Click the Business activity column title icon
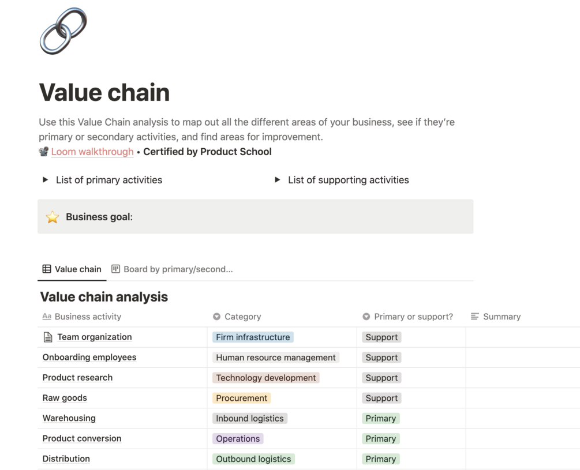Image resolution: width=580 pixels, height=470 pixels. 47,317
